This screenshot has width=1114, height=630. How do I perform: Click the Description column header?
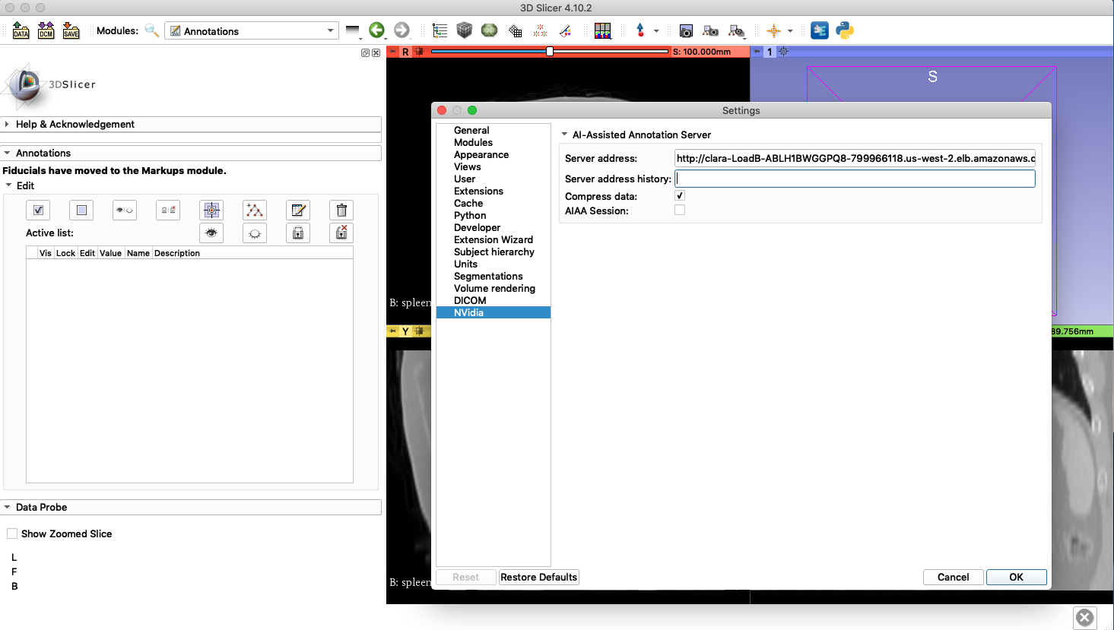tap(177, 253)
